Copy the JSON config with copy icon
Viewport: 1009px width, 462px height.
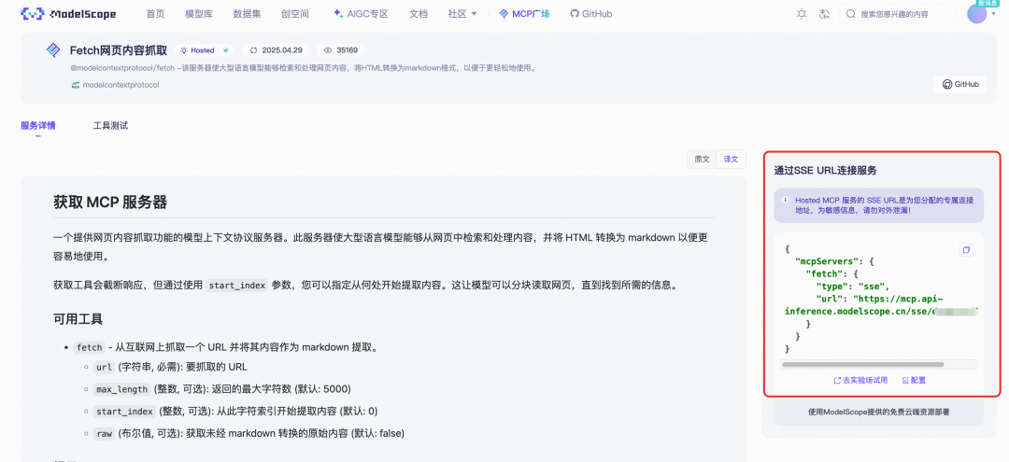coord(966,250)
